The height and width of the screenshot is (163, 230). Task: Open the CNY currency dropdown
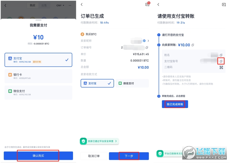(60, 5)
